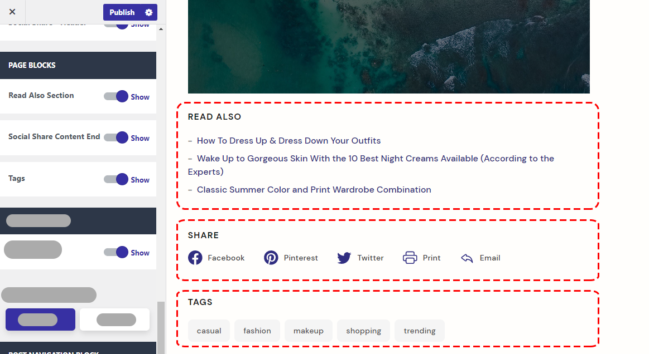Click the blue blurred option button
The width and height of the screenshot is (649, 354).
point(41,319)
